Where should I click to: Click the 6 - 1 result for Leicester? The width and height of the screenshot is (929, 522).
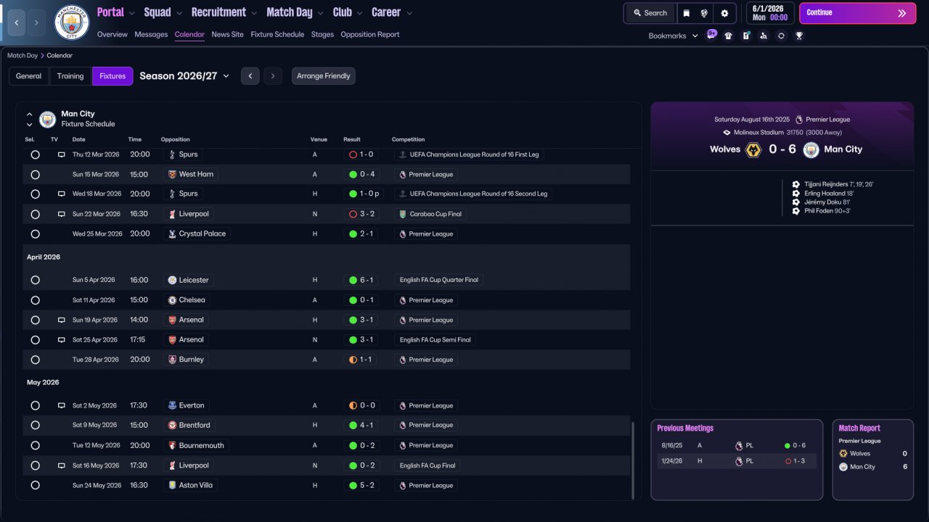coord(361,280)
